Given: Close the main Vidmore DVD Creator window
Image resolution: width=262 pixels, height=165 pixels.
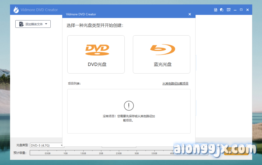Looking at the screenshot, I should coord(247,10).
